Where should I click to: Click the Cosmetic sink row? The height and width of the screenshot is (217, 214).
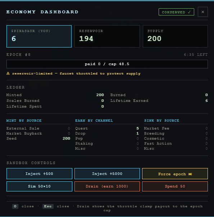click(x=176, y=139)
